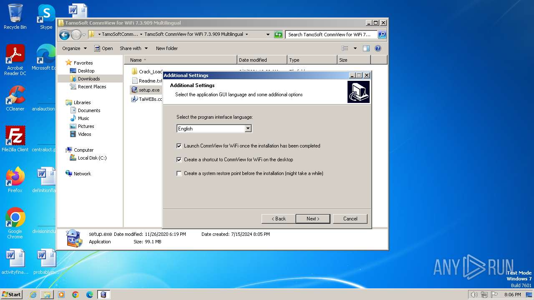Image resolution: width=534 pixels, height=300 pixels.
Task: Select Local Disk (C:) in navigation pane
Action: 92,158
